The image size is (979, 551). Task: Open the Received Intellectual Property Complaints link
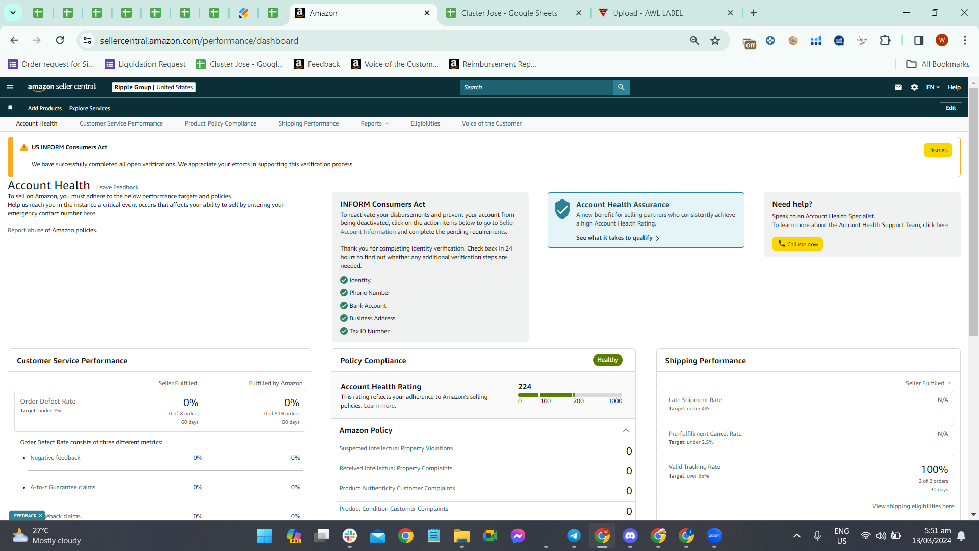pos(396,468)
